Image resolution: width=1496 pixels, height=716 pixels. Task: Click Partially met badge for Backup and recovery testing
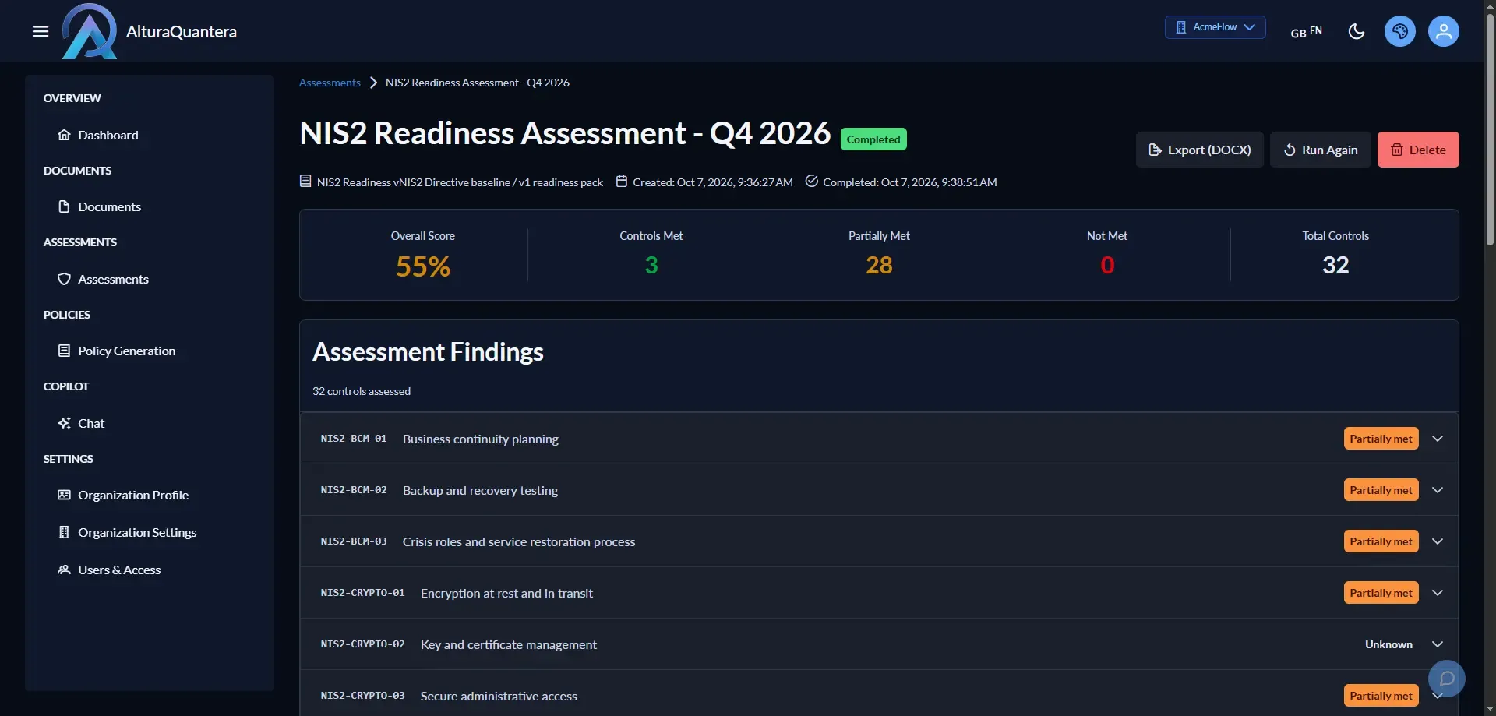pos(1381,490)
